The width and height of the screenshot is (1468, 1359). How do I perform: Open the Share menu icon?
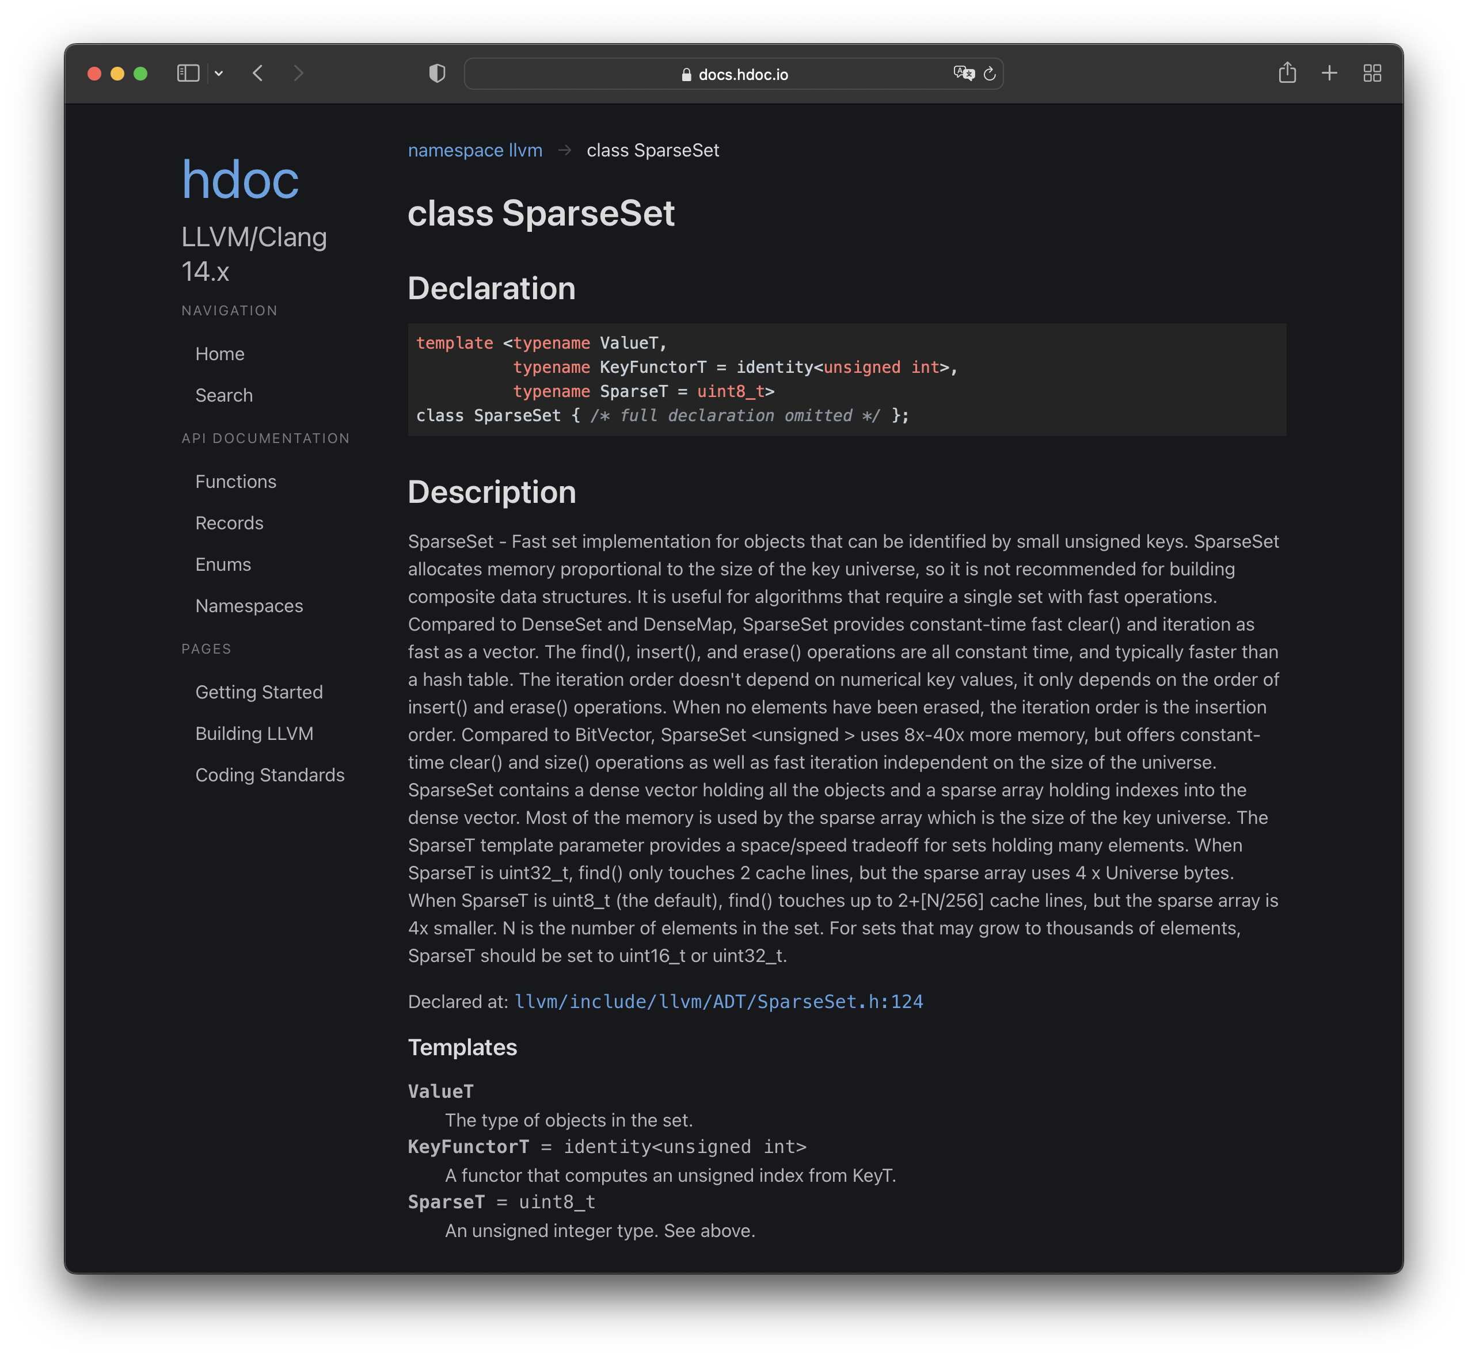[1287, 73]
